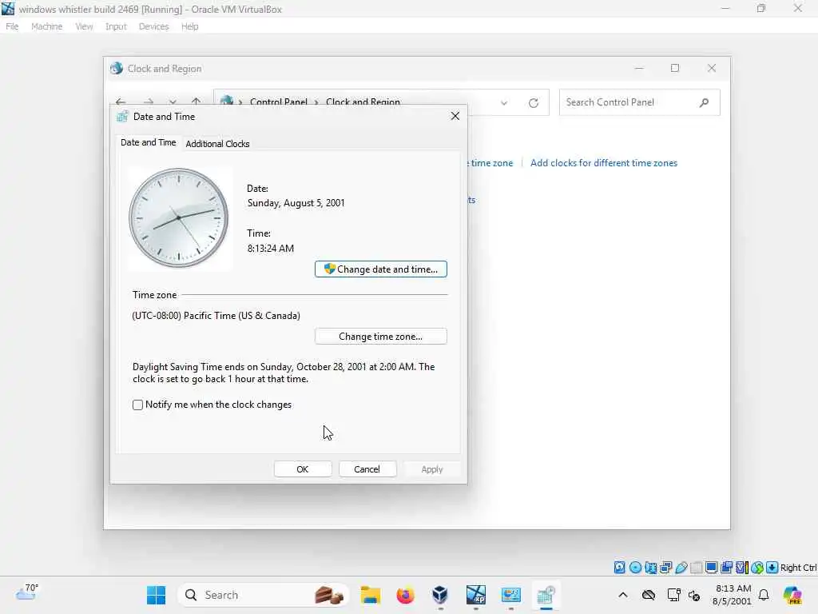Image resolution: width=818 pixels, height=614 pixels.
Task: Open the notifications bell icon
Action: click(x=764, y=595)
